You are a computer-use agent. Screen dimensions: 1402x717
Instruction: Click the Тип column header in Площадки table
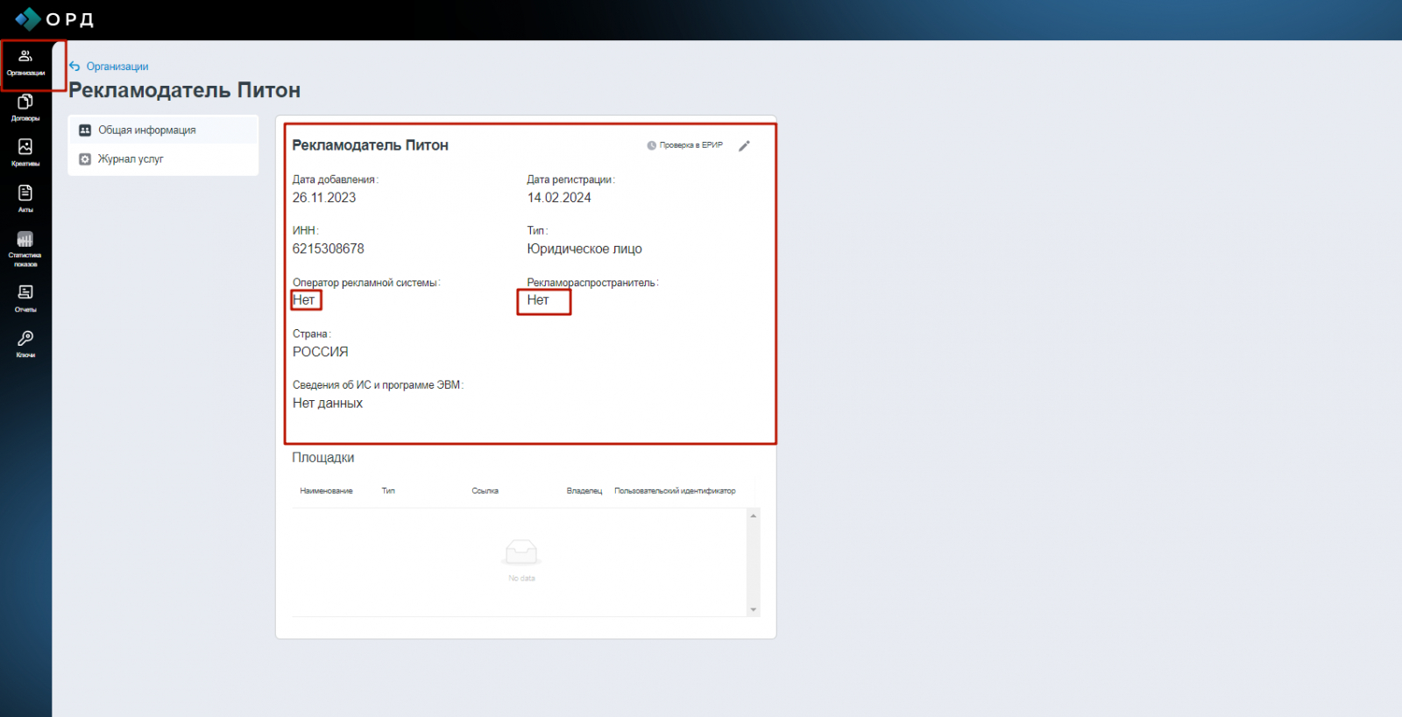tap(388, 491)
